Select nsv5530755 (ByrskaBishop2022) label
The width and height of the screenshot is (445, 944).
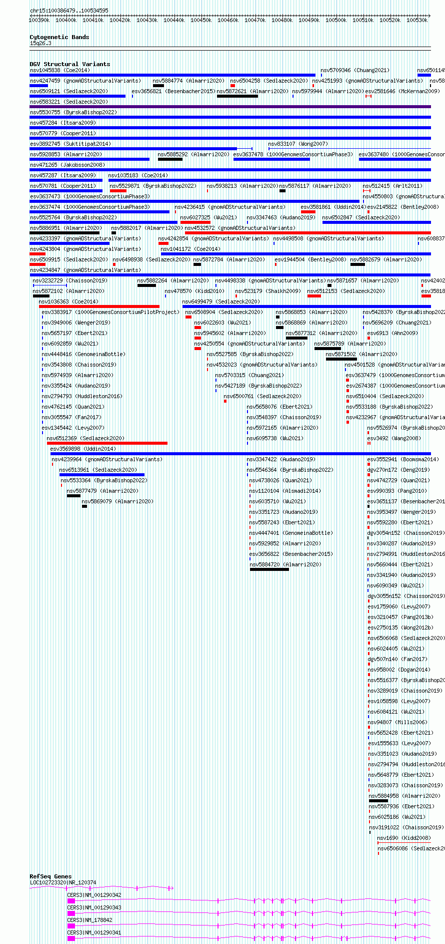(73, 112)
